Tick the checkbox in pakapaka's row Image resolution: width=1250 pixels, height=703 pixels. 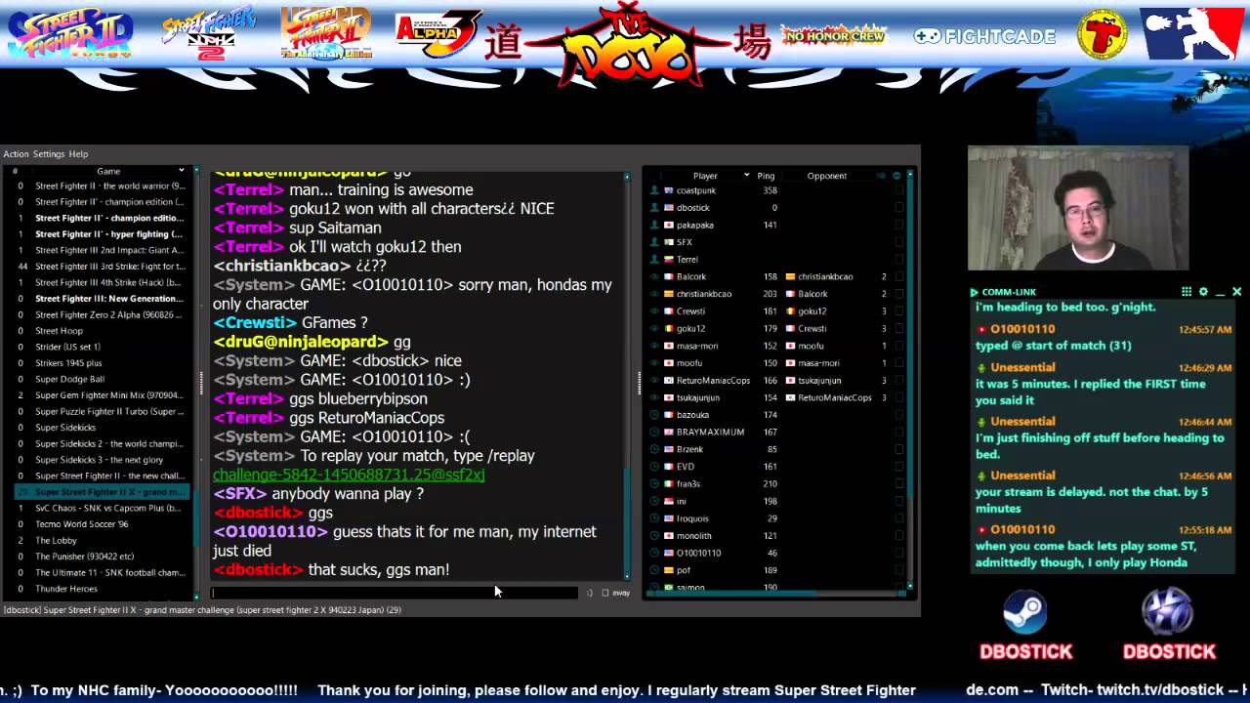point(899,225)
